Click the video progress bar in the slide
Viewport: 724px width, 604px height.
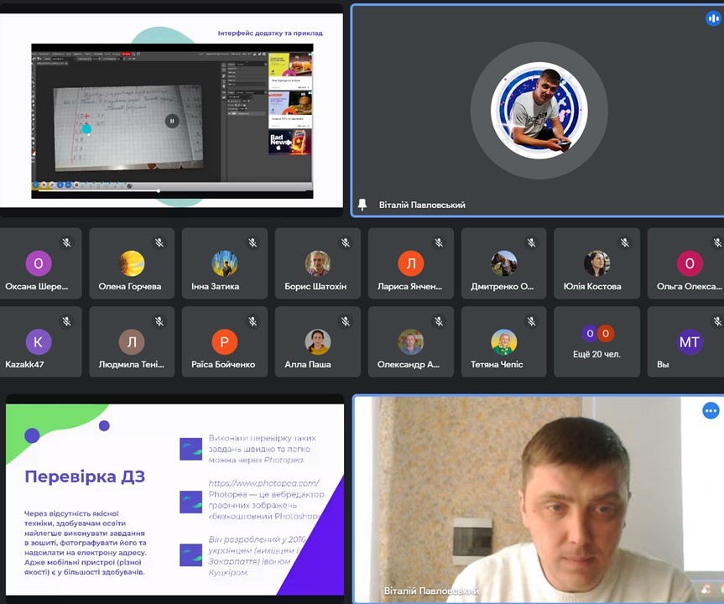click(168, 191)
